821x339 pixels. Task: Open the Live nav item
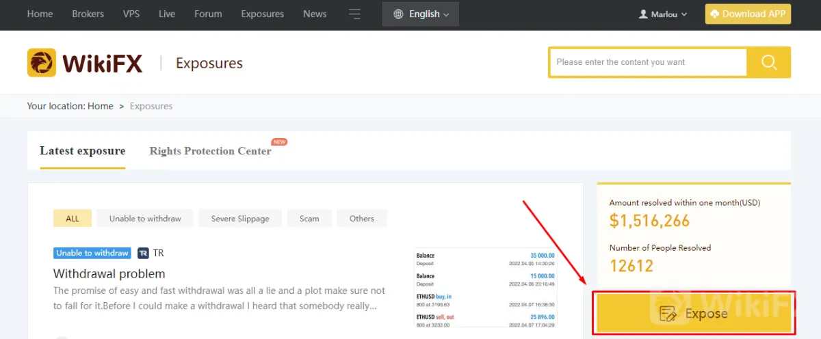pos(167,14)
